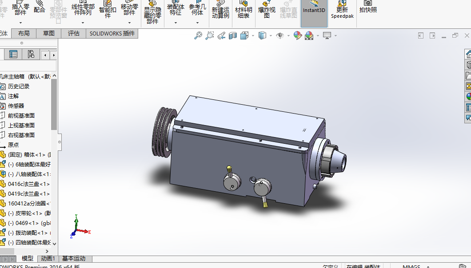Open the View Settings dropdown arrow
Image resolution: width=471 pixels, height=268 pixels.
pos(335,35)
